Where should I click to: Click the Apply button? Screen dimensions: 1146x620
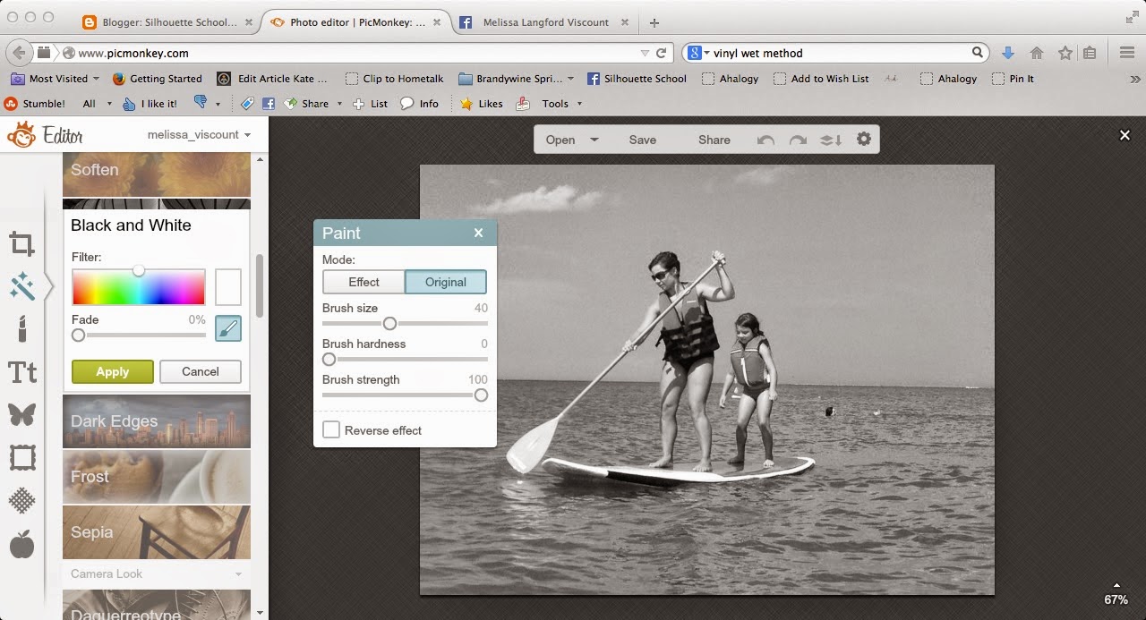pyautogui.click(x=112, y=371)
